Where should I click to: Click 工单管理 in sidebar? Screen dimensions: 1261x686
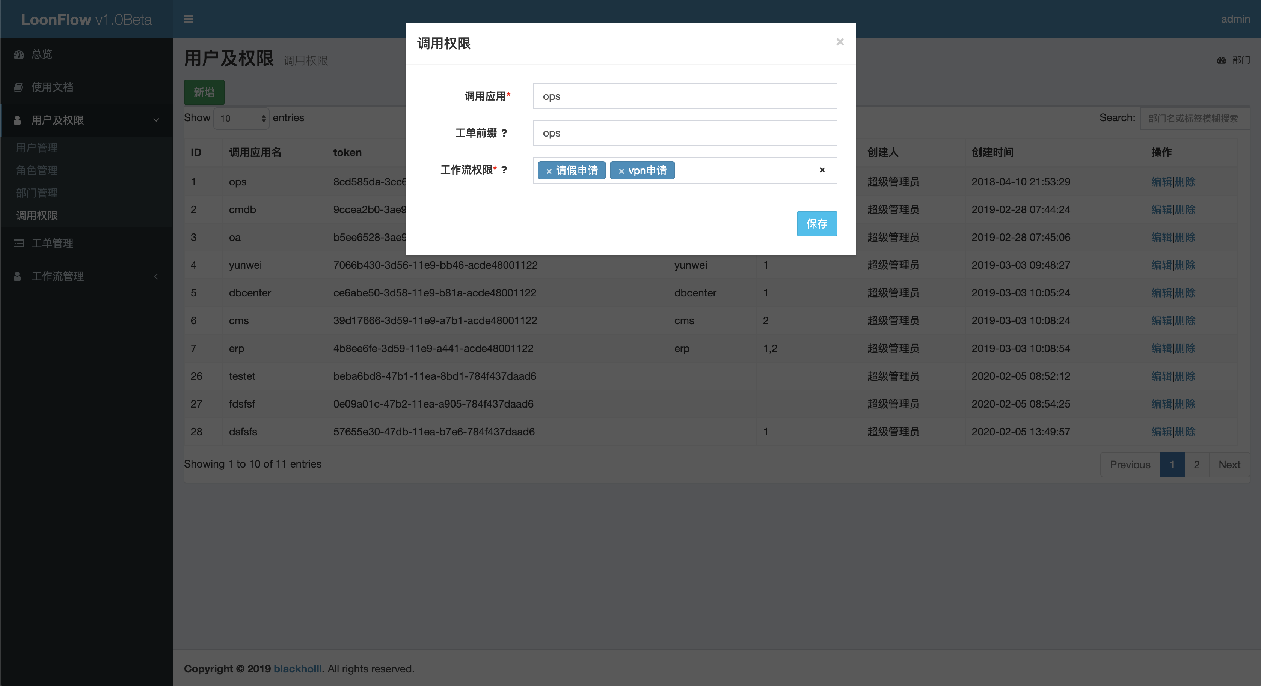(52, 243)
